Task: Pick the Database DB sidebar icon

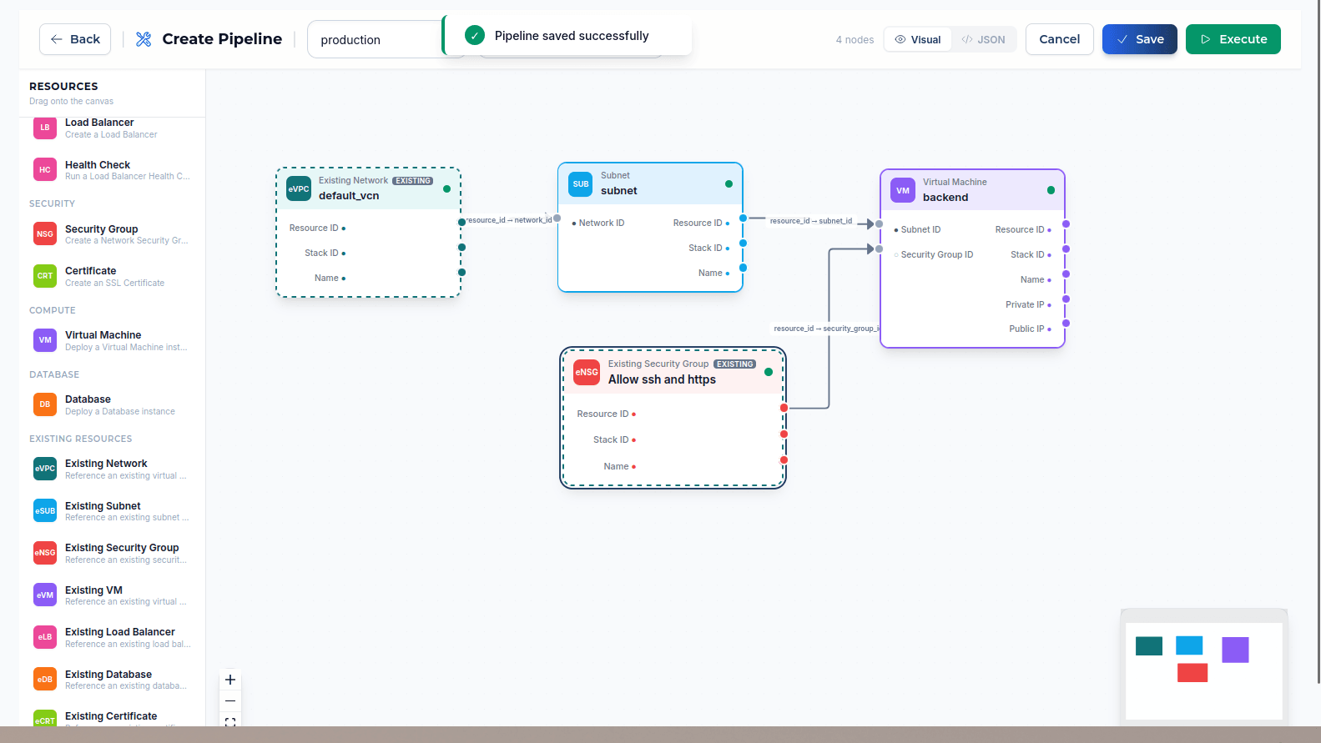Action: pyautogui.click(x=45, y=404)
